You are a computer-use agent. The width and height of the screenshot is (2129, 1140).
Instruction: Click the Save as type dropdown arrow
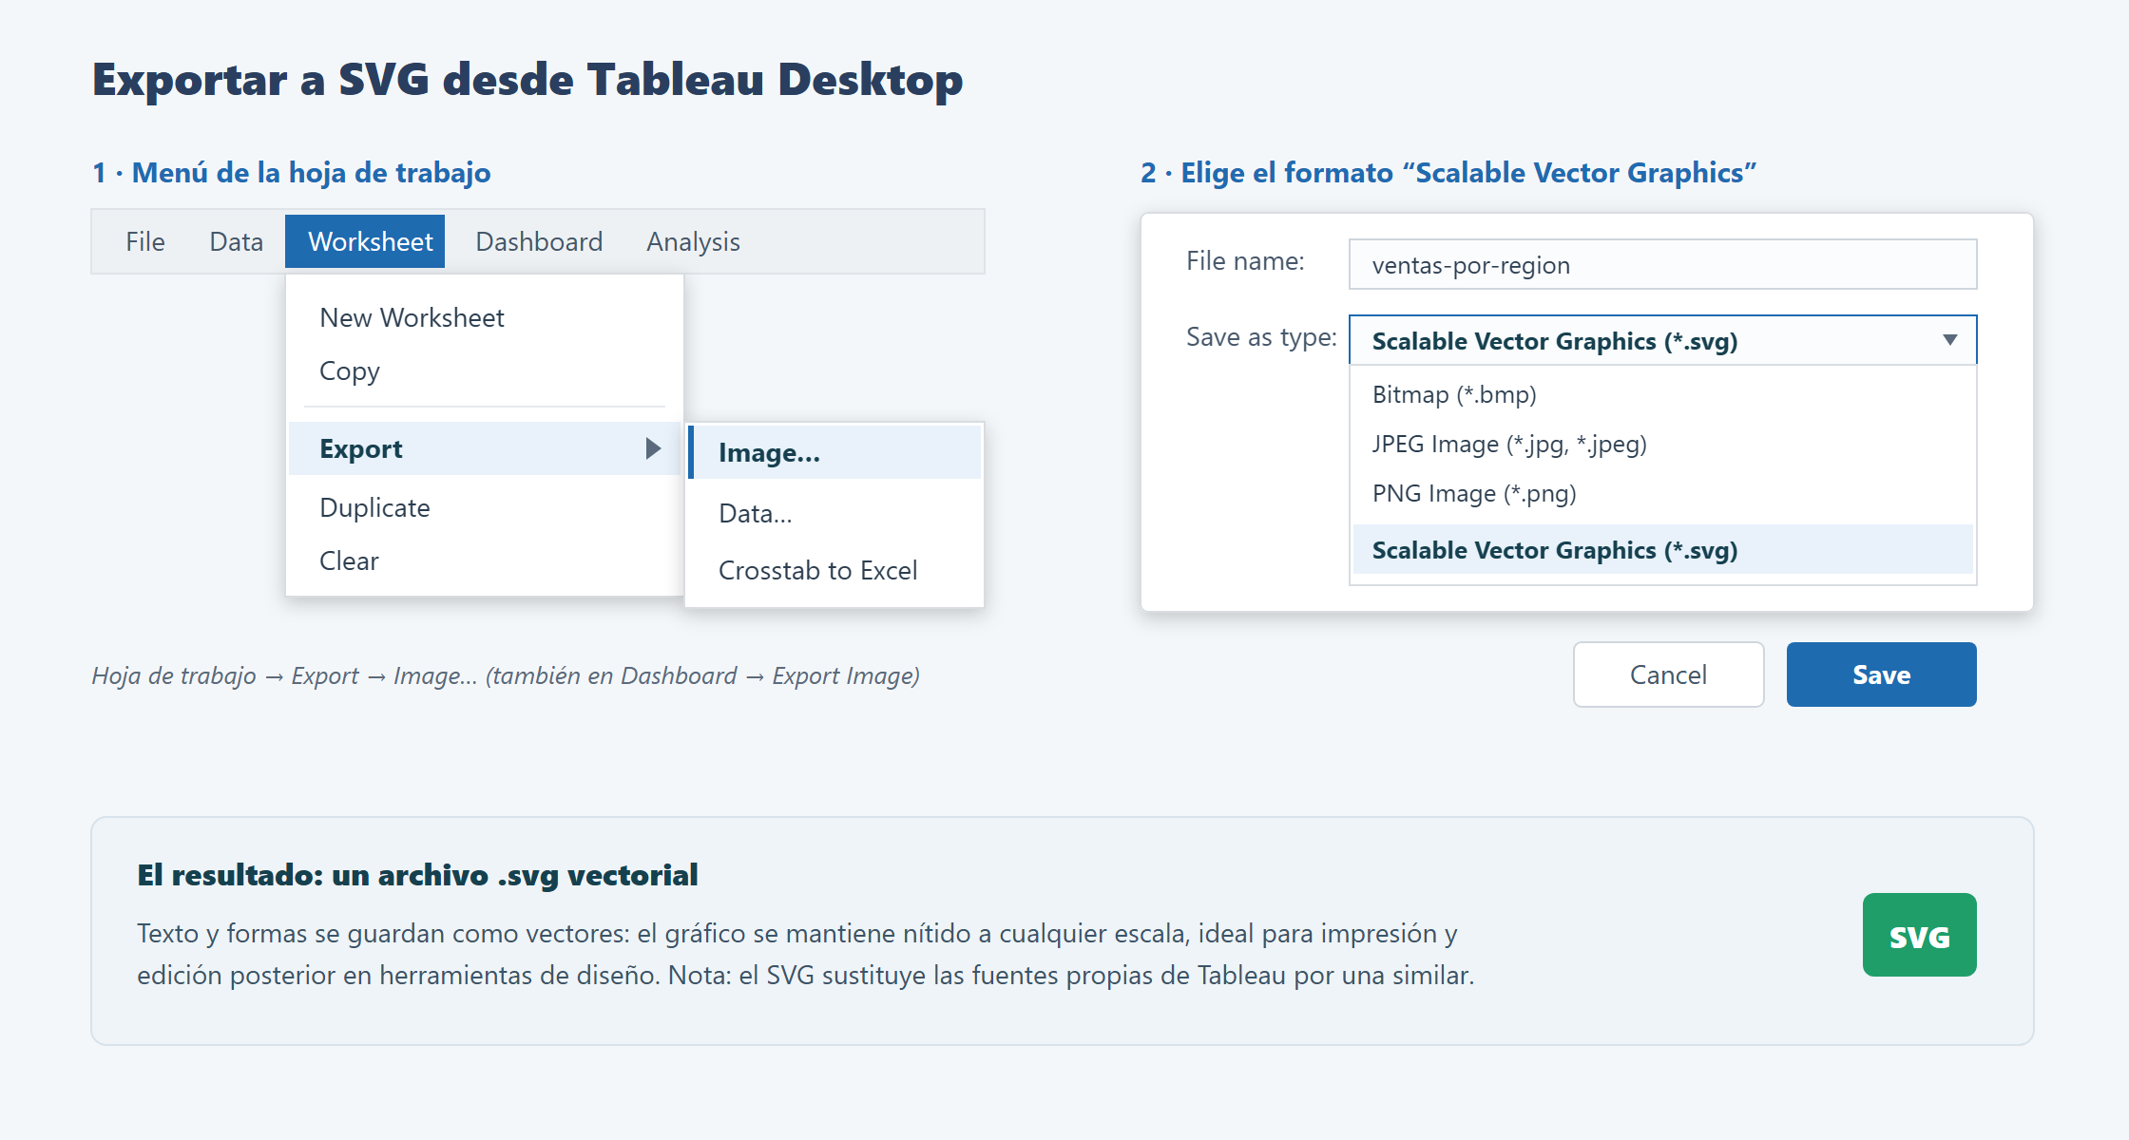pyautogui.click(x=1950, y=340)
